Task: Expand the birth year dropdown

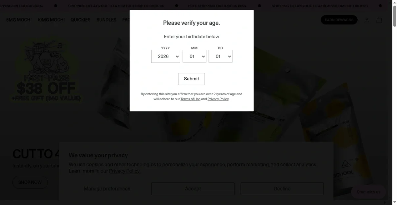Action: tap(165, 57)
